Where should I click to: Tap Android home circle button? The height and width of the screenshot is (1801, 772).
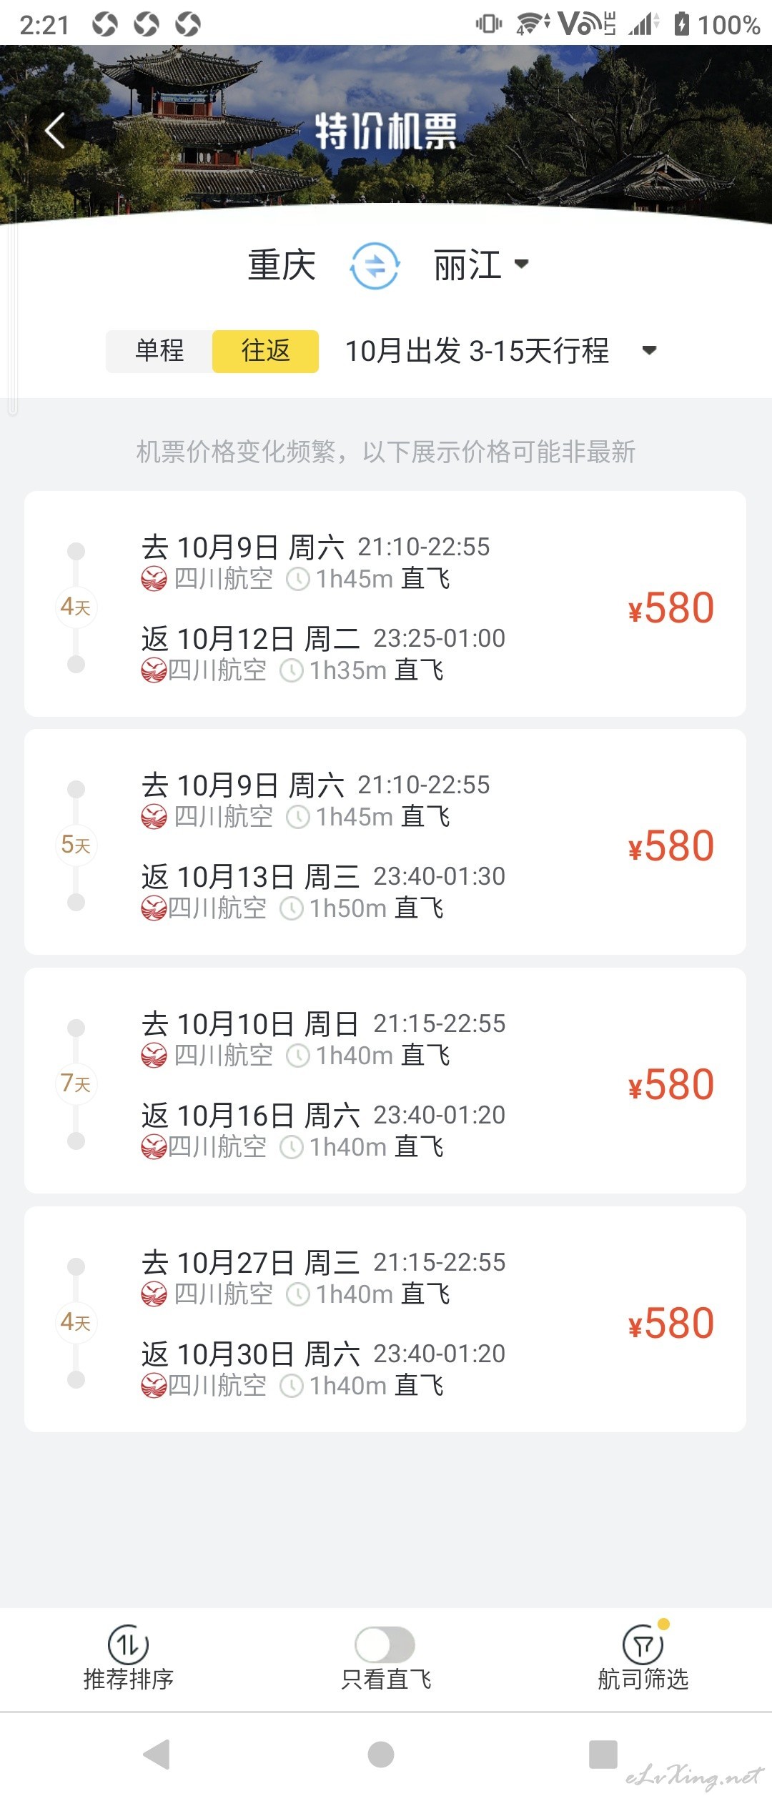[x=381, y=1754]
